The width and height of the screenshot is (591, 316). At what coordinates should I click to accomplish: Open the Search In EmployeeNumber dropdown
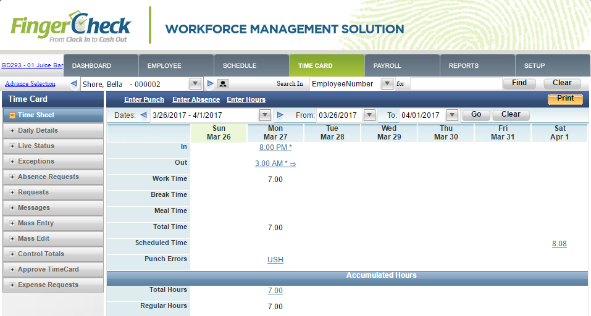point(387,83)
